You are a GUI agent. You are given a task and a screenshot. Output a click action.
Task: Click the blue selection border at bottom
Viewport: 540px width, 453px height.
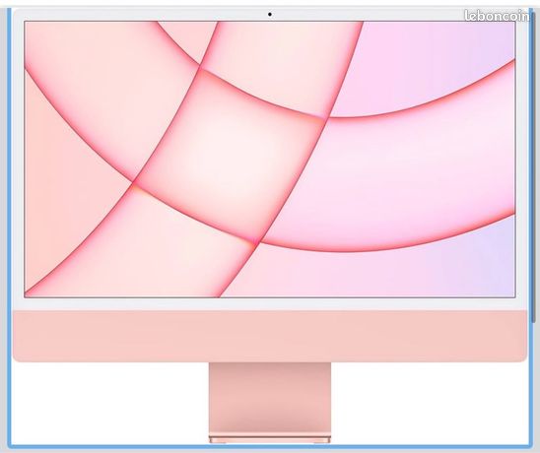[x=270, y=447]
